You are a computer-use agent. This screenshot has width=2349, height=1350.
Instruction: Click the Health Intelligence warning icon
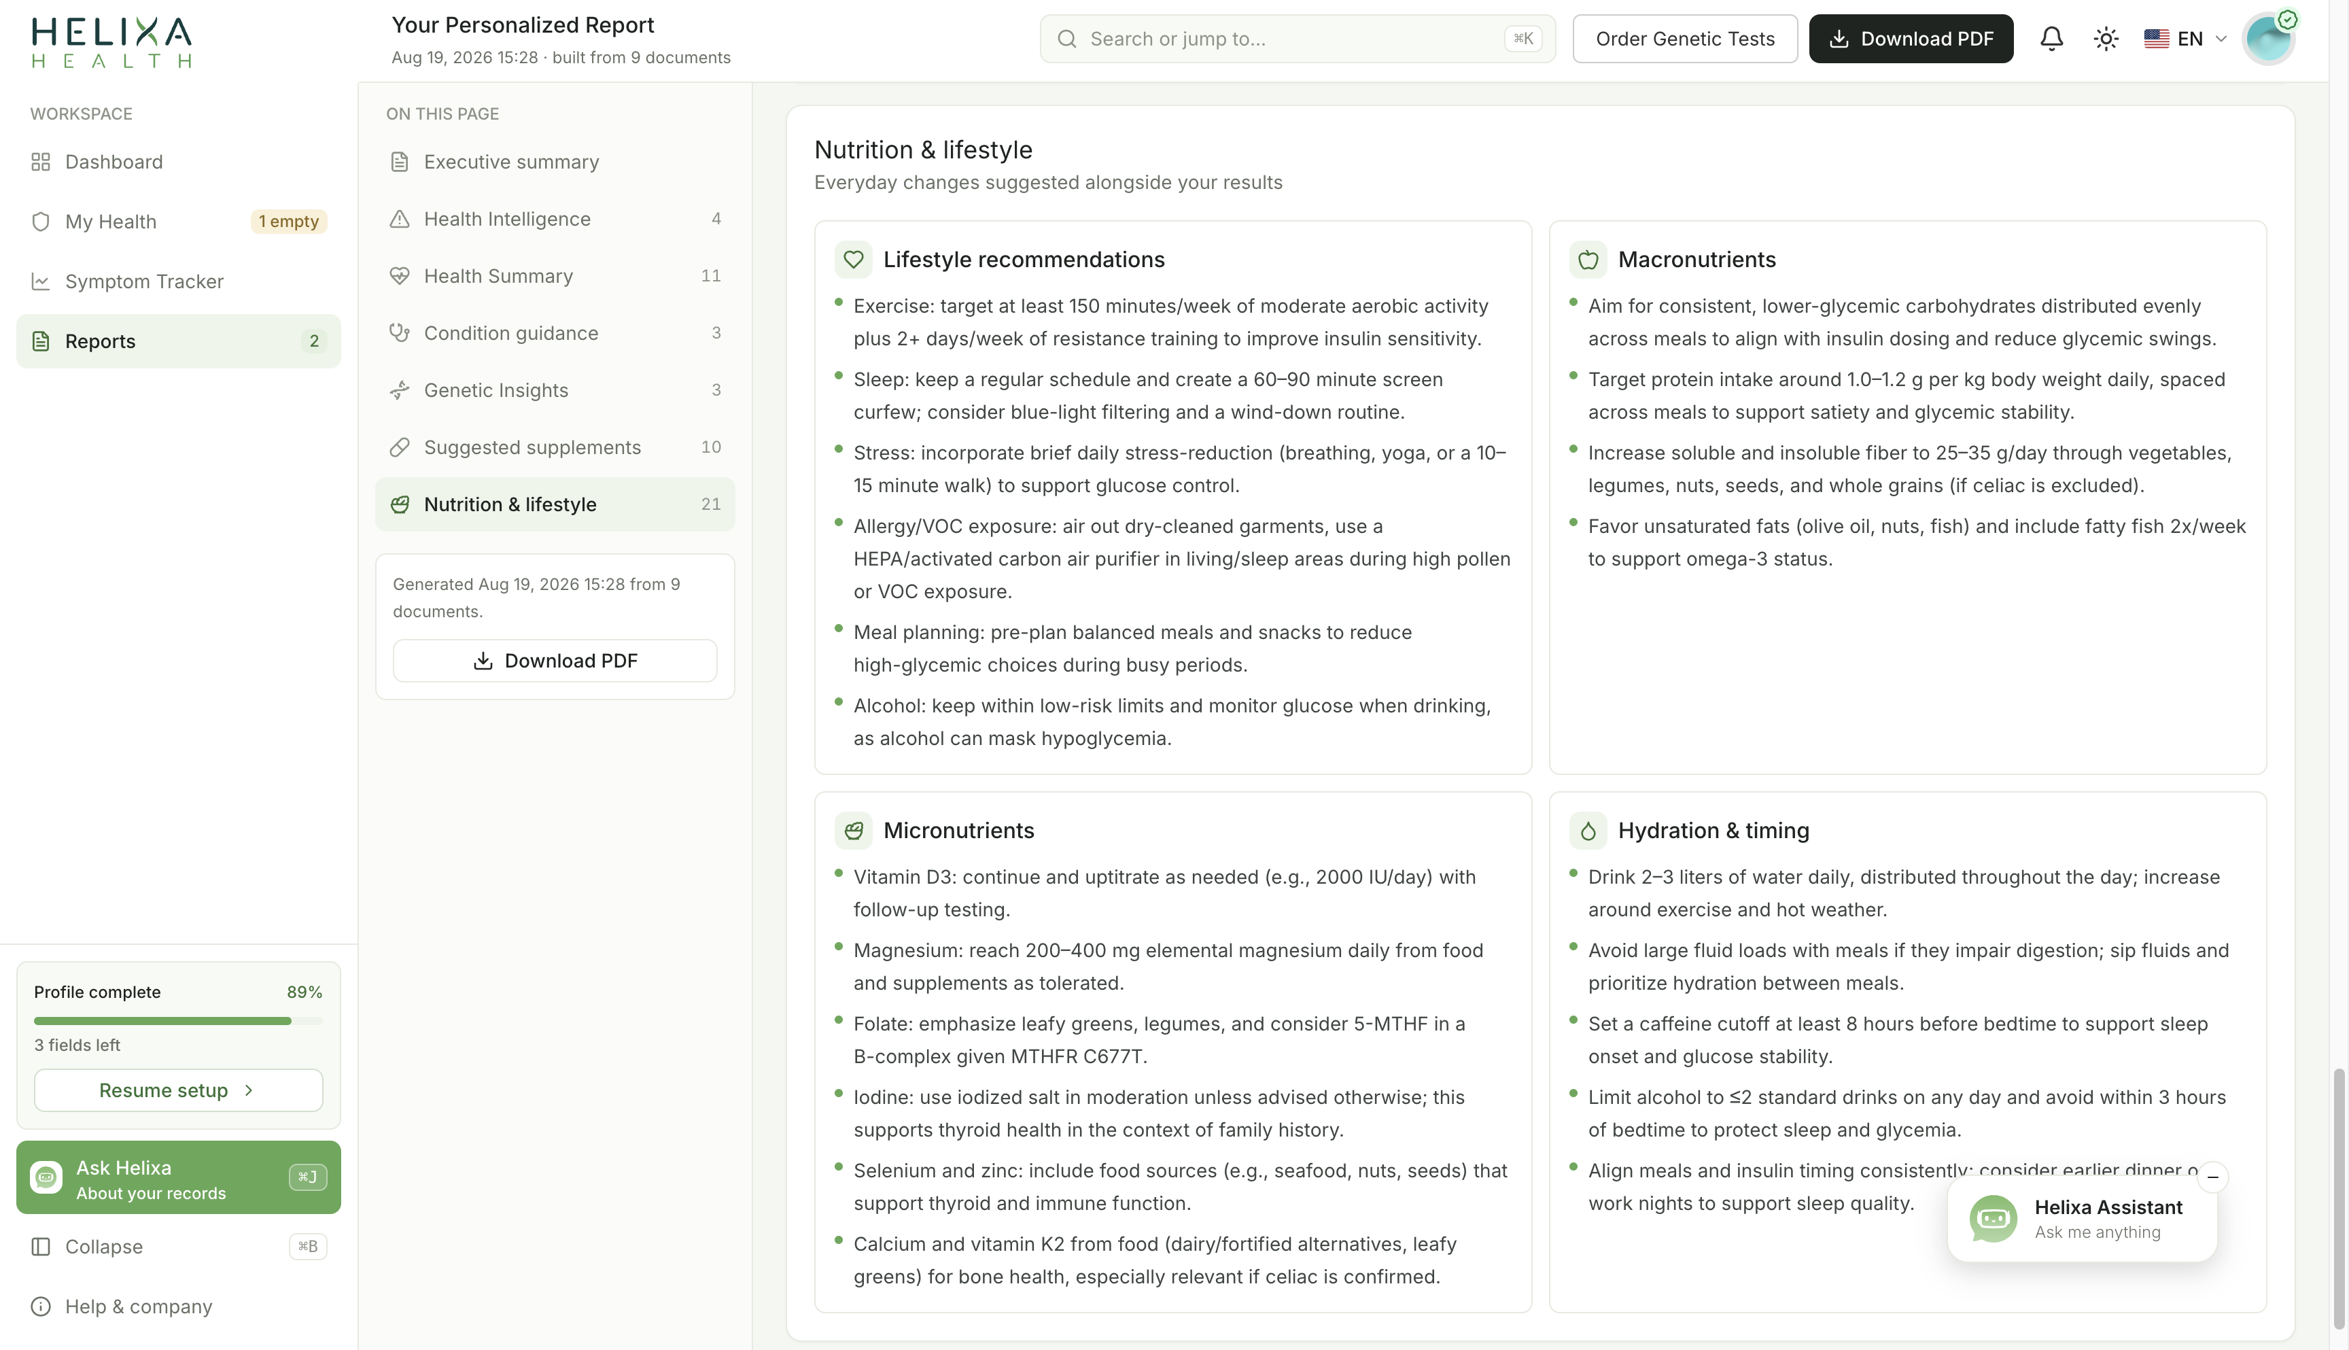click(x=400, y=219)
